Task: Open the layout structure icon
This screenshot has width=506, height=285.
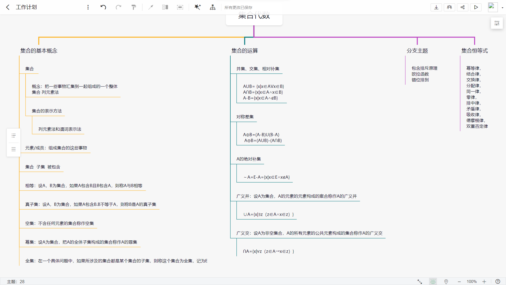Action: click(x=212, y=7)
